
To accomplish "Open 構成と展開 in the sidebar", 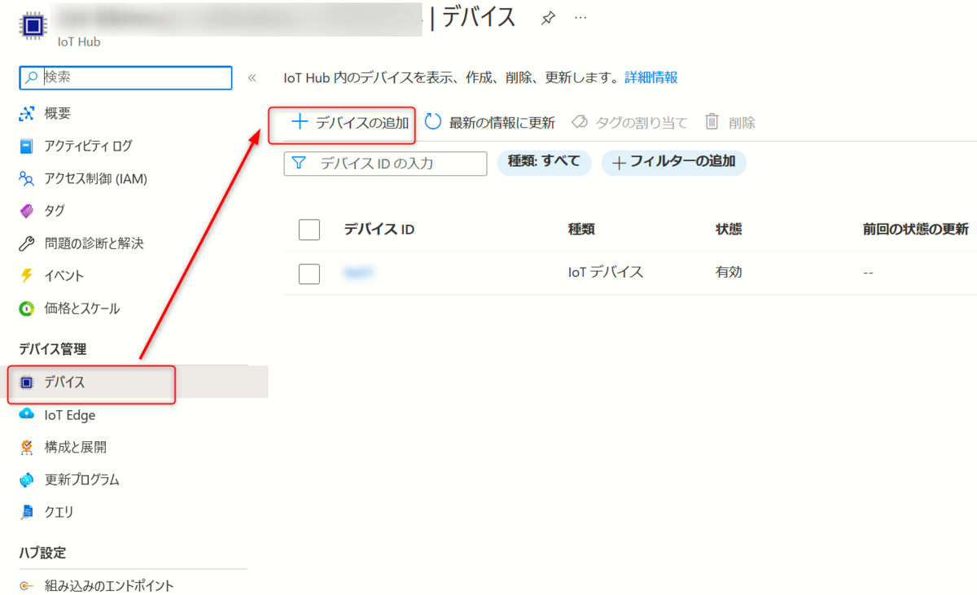I will tap(75, 447).
